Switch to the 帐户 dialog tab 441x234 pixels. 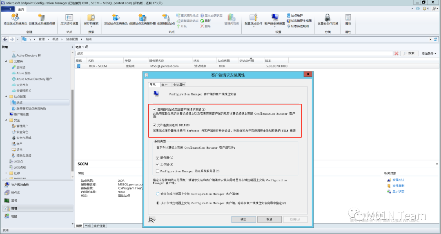coord(165,85)
